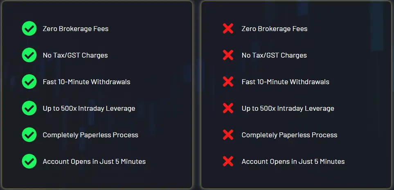This screenshot has height=190, width=394.
Task: Click left panel text Account Opens in Just 5 Minutes
Action: (94, 161)
